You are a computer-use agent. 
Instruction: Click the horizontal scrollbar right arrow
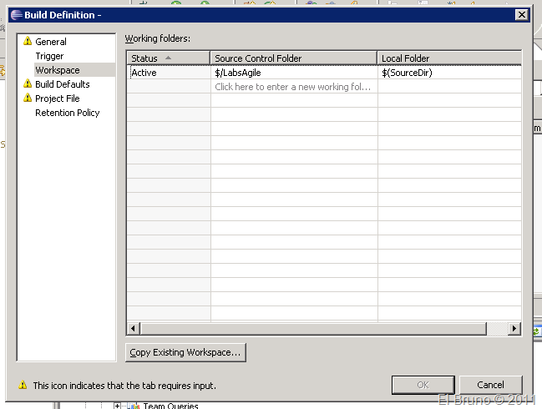click(514, 329)
